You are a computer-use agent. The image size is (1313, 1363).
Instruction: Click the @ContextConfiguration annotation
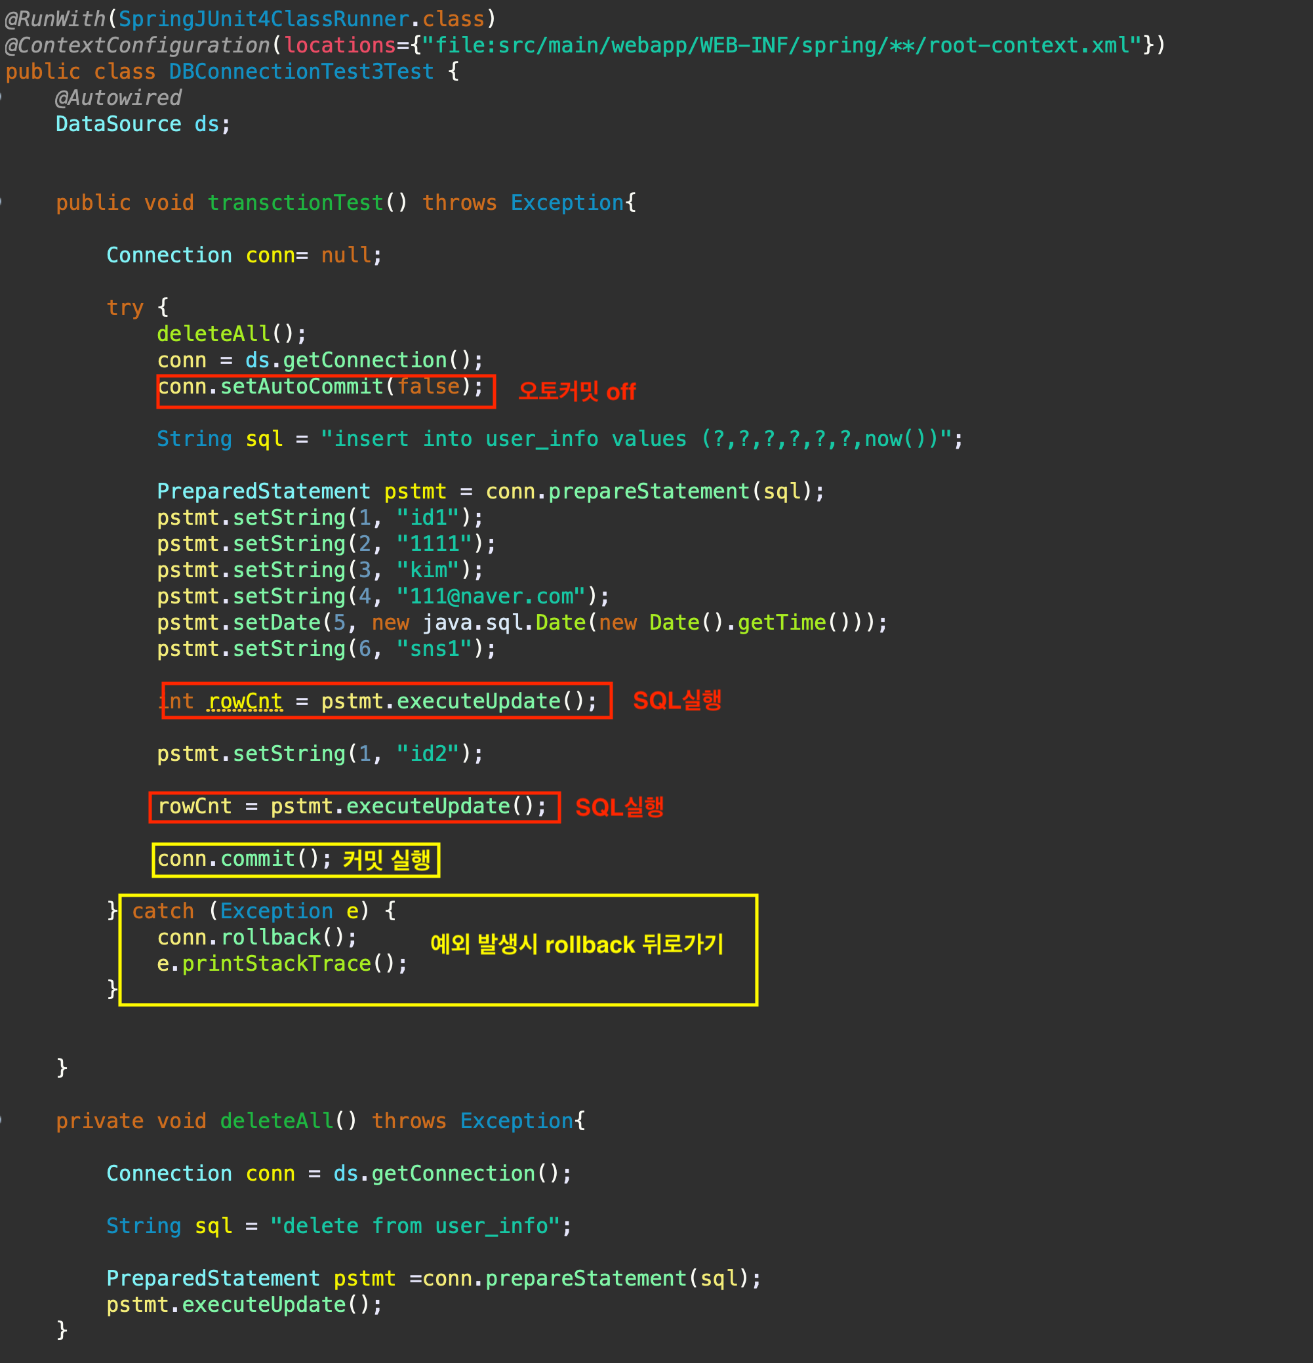coord(136,45)
